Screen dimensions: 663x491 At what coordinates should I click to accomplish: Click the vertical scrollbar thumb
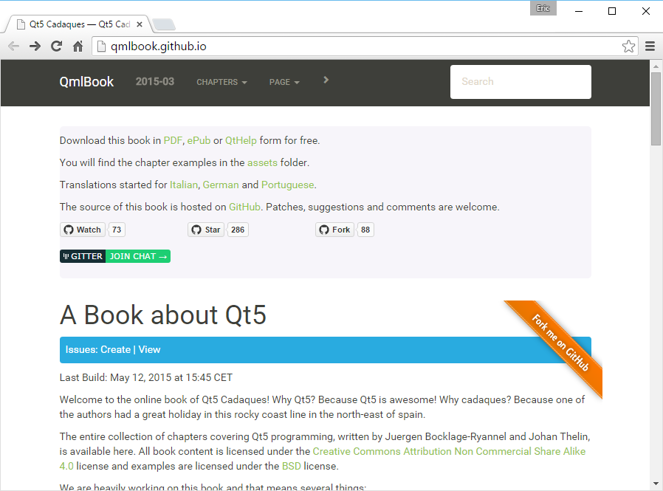coord(656,109)
